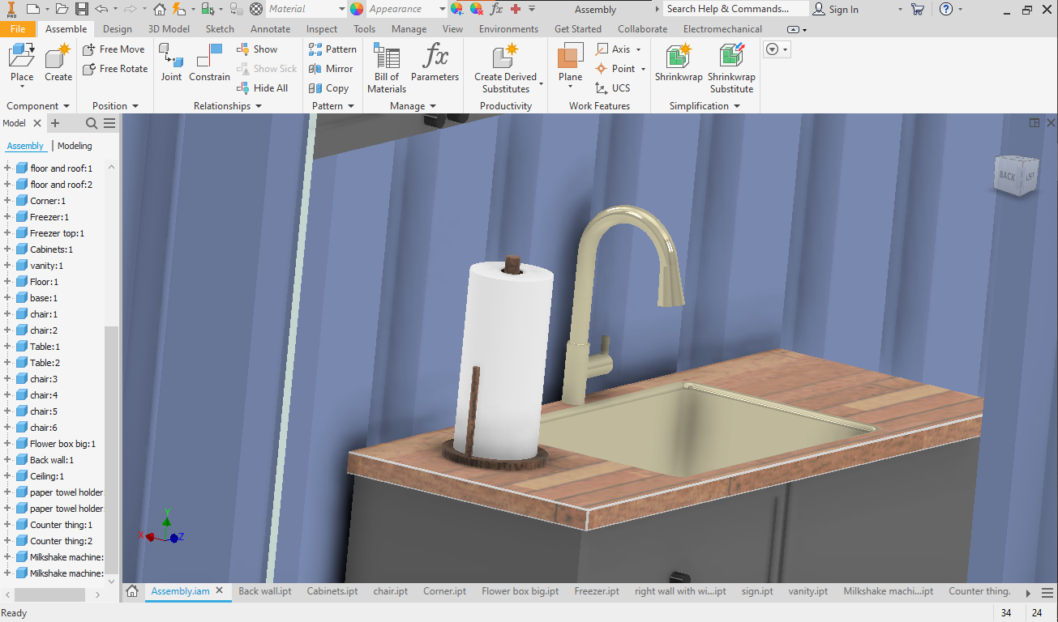Click the UCS tool

(612, 88)
